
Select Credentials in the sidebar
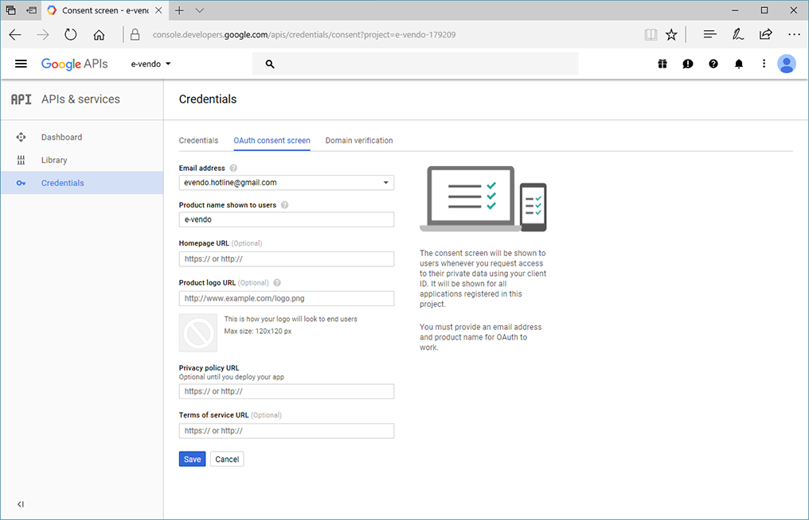(62, 183)
